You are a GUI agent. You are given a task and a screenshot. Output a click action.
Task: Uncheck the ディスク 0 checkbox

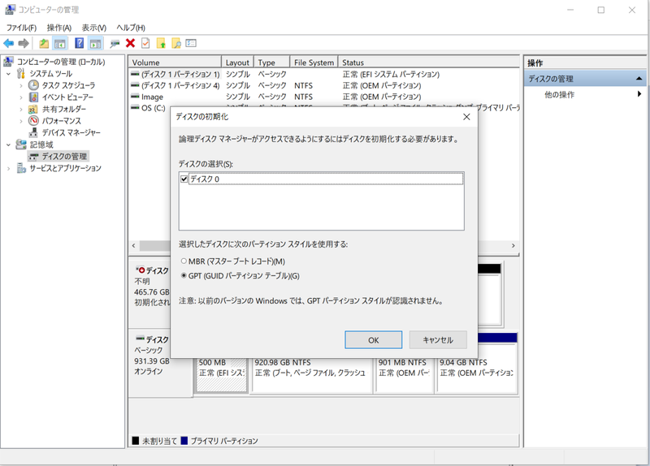(184, 179)
